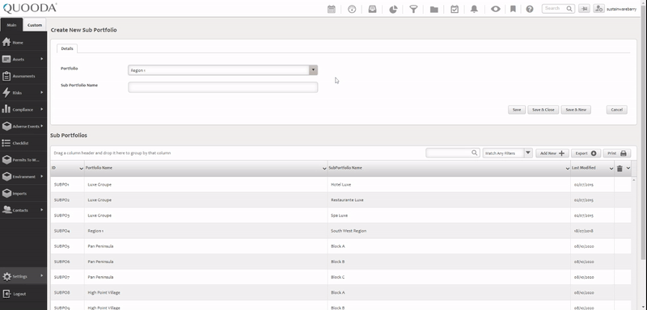Viewport: 647px width, 310px height.
Task: Open the ID column filter arrow
Action: click(x=82, y=169)
